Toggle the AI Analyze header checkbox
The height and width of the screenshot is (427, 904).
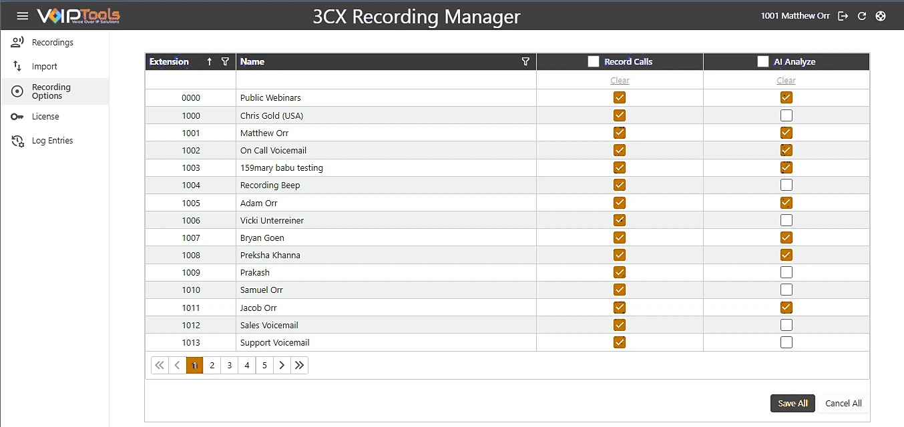tap(763, 61)
